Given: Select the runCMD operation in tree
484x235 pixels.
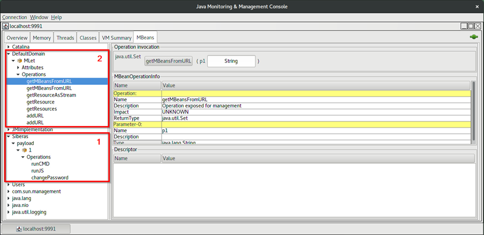Looking at the screenshot, I should [x=41, y=164].
